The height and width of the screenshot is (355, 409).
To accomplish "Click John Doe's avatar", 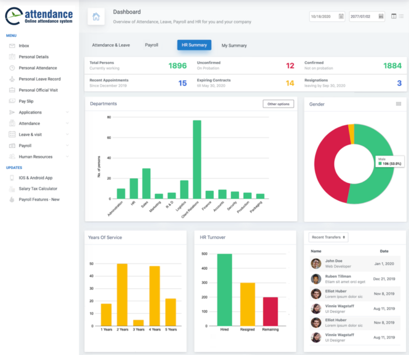I will 316,263.
